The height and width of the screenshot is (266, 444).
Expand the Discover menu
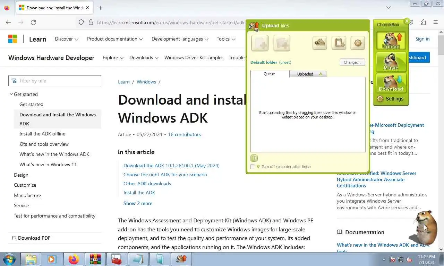[x=67, y=39]
